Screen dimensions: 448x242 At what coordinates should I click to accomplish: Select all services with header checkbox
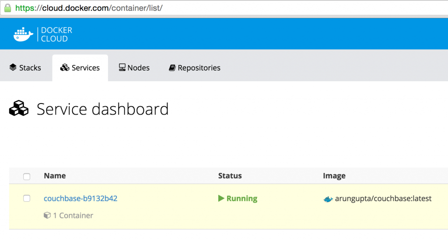tap(27, 176)
